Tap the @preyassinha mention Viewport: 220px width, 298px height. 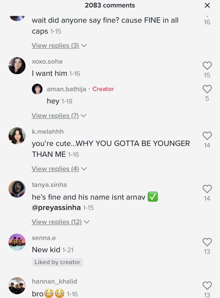tap(56, 207)
